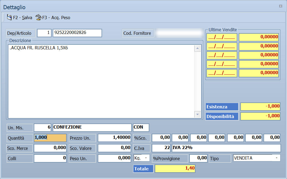Click F3 - Acq. Peso toolbar label
The height and width of the screenshot is (179, 287).
coord(56,18)
